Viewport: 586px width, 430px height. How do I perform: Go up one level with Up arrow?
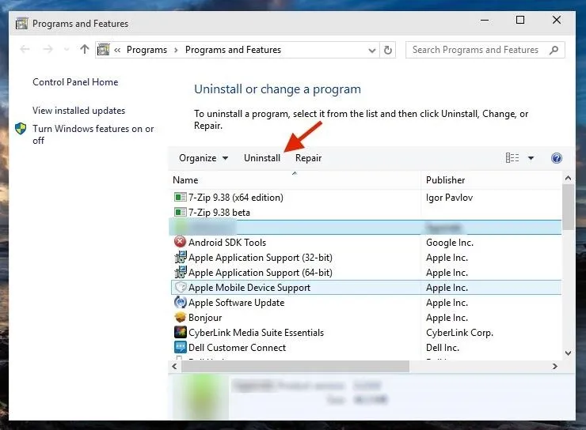(85, 49)
